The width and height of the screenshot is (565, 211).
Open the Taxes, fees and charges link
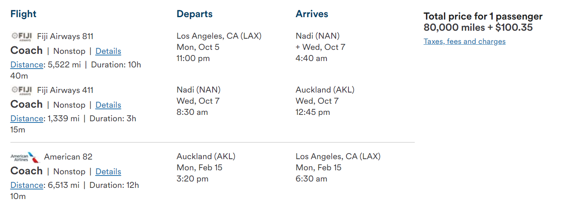pos(464,41)
